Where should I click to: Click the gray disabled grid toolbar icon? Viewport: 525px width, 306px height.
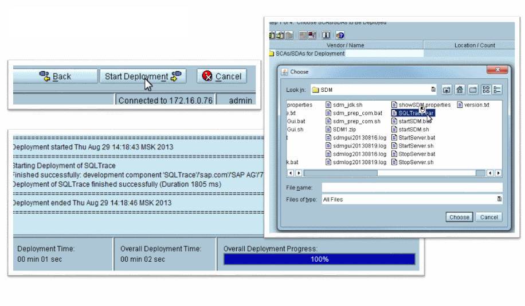303,35
